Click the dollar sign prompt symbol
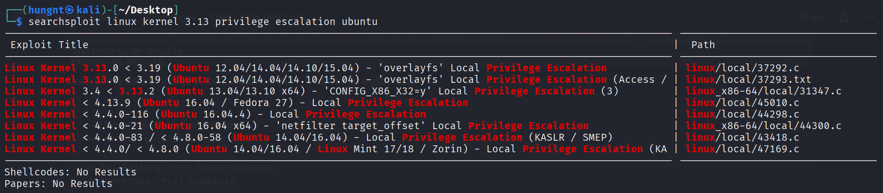This screenshot has height=193, width=883. click(x=19, y=22)
